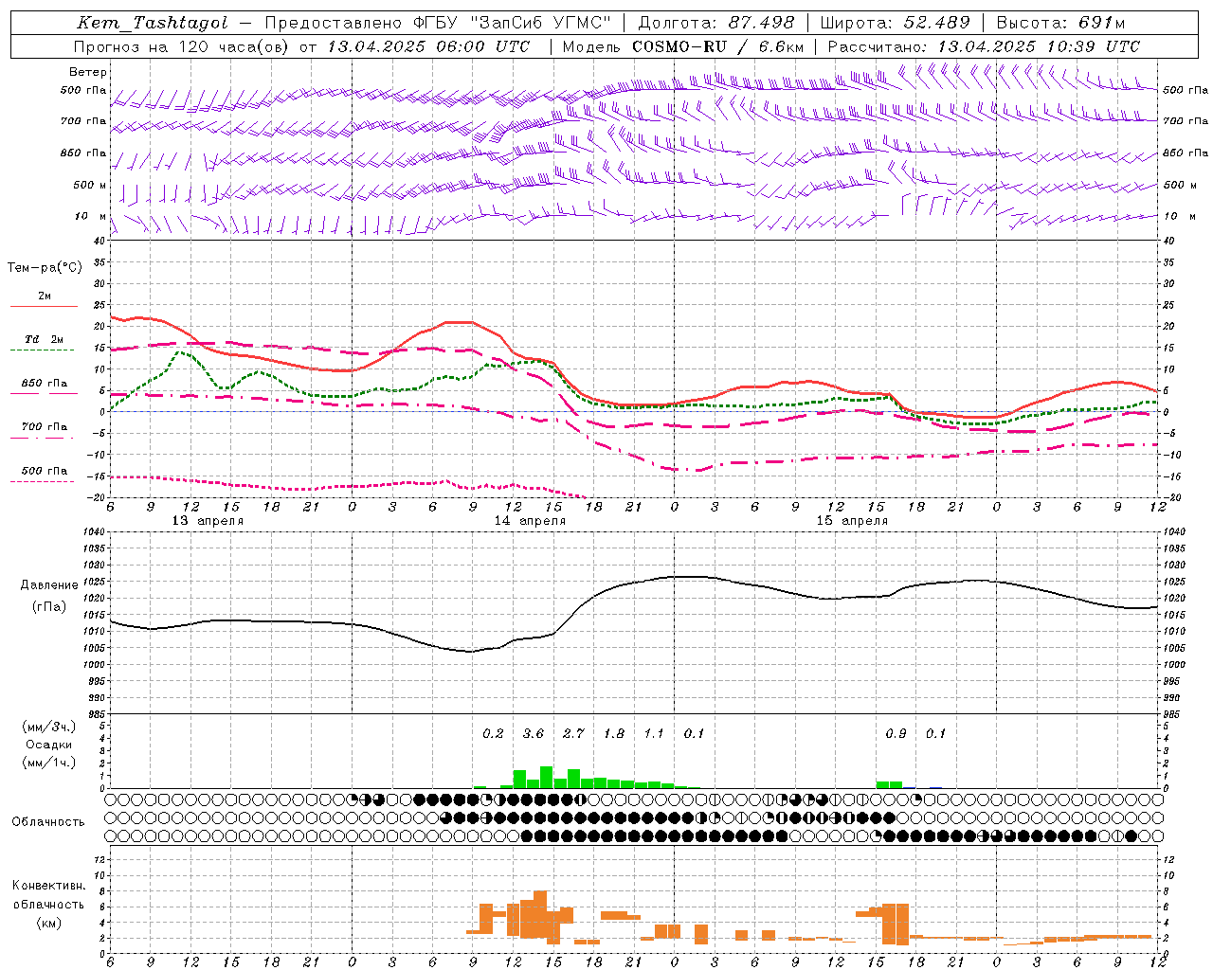Click the date label 13 апреля

click(x=208, y=521)
